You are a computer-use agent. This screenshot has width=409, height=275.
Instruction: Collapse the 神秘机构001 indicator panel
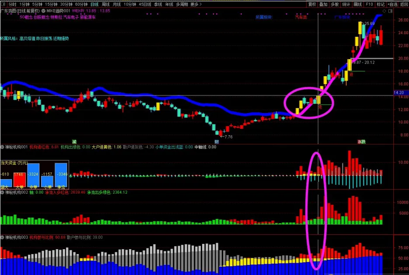(x=2, y=147)
